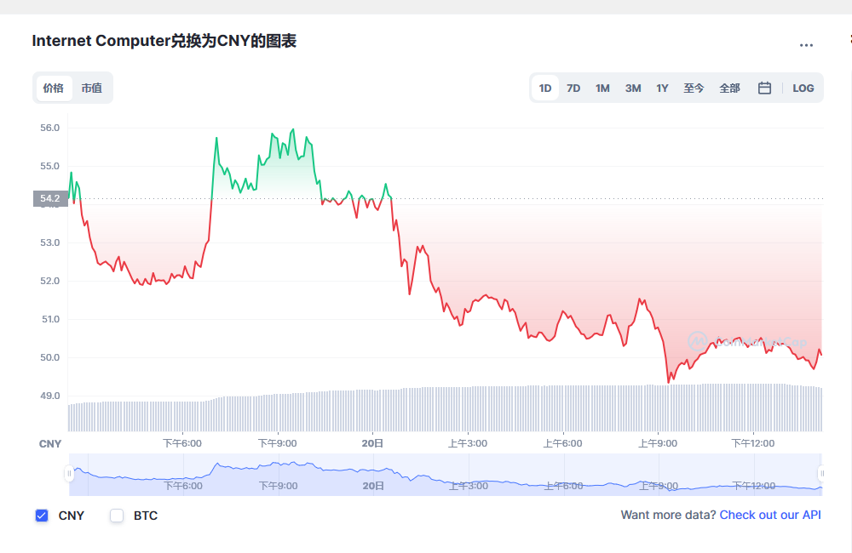Select the 3M time range
This screenshot has height=553, width=852.
coord(633,88)
